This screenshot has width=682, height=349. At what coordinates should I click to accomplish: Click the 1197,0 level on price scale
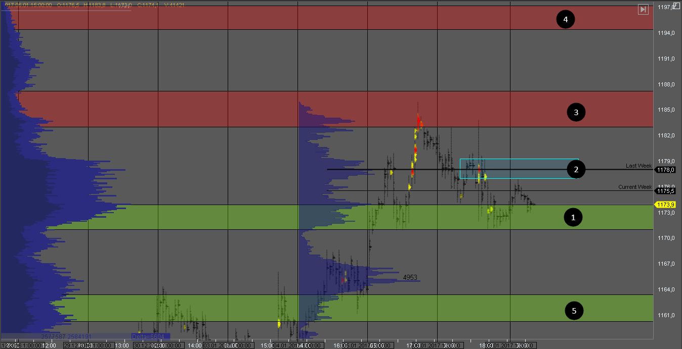click(667, 7)
